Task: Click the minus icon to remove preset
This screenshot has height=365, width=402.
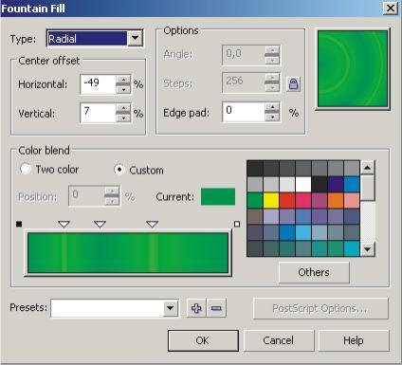Action: [216, 308]
